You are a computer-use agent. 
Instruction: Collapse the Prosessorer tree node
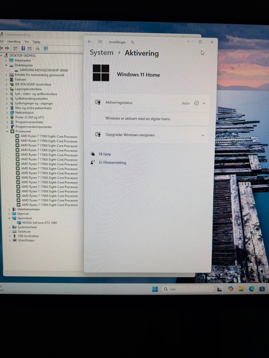point(8,131)
